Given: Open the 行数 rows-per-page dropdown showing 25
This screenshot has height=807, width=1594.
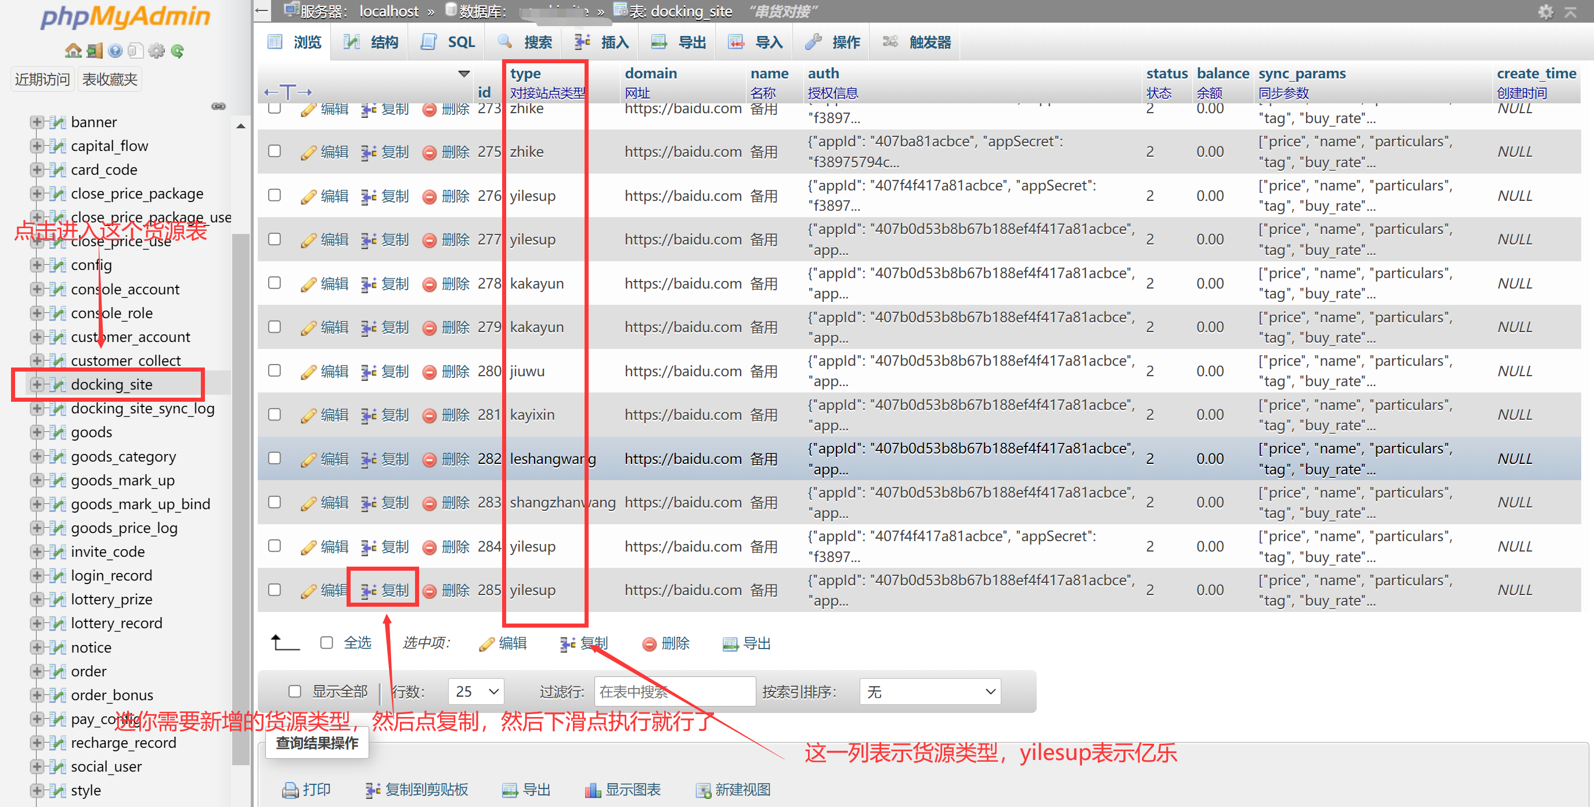Looking at the screenshot, I should click(x=475, y=691).
